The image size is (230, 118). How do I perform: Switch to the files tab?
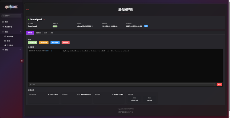pos(46,33)
